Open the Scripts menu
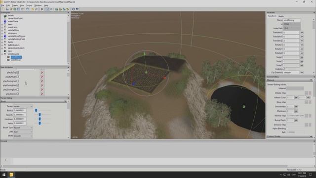The image size is (316, 178). click(29, 5)
